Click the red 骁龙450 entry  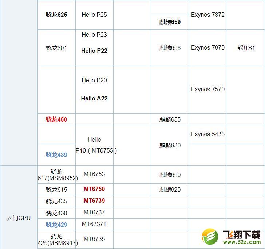pyautogui.click(x=56, y=119)
